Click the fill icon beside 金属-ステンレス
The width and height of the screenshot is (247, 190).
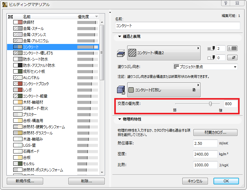tap(18, 34)
